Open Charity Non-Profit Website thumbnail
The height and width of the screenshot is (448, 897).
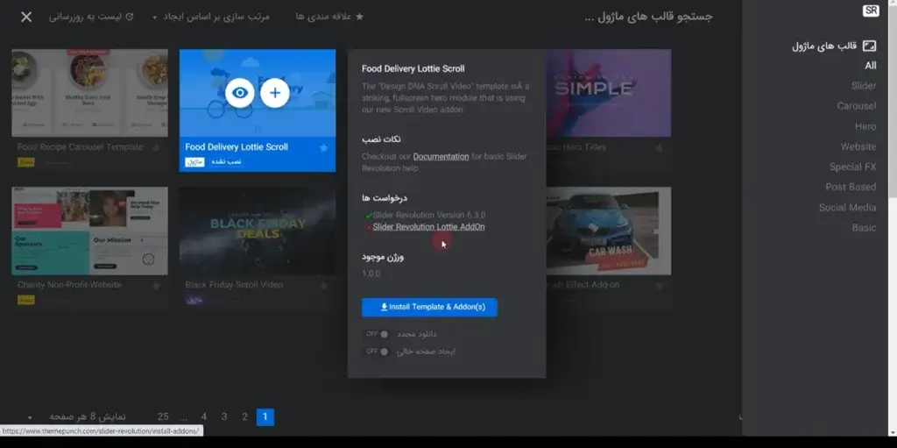(90, 231)
